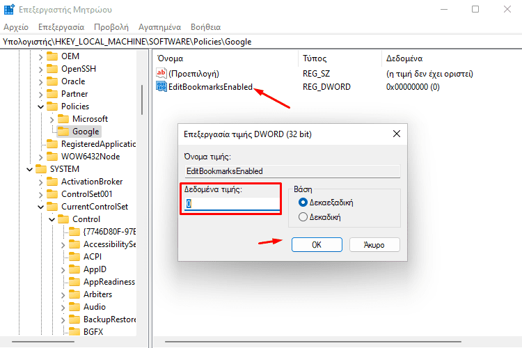Cancel the dialog with Άκυρο

click(374, 245)
